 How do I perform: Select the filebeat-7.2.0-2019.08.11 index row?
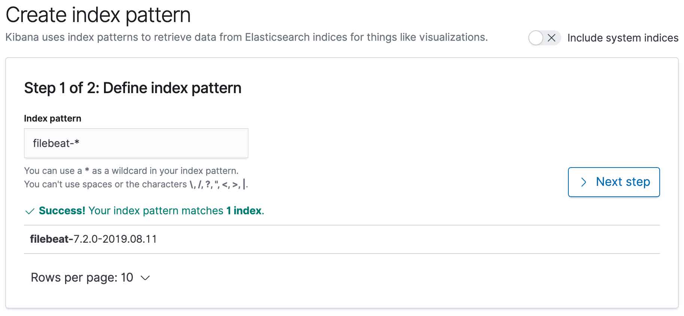(x=94, y=239)
